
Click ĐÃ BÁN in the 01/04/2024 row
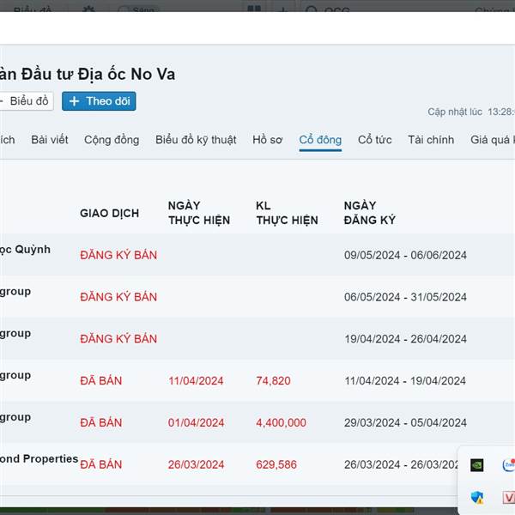(100, 422)
